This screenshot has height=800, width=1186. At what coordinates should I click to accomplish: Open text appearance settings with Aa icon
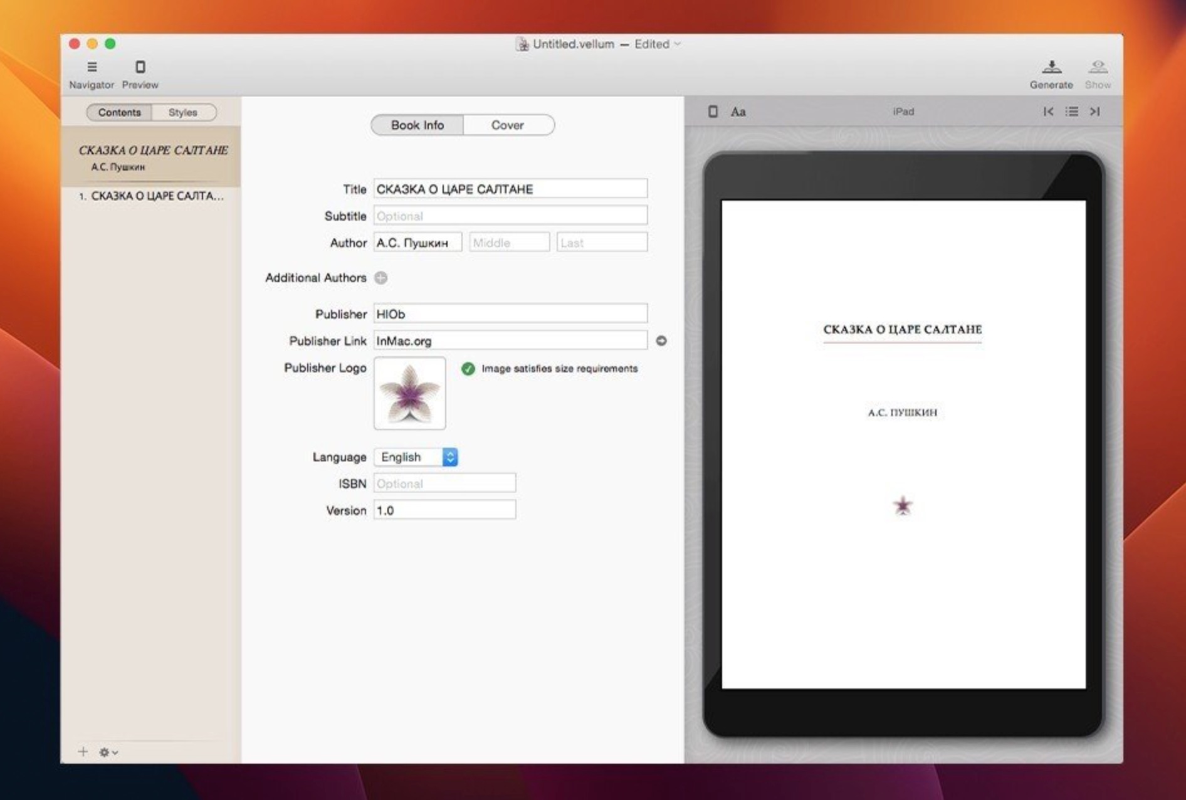[738, 111]
